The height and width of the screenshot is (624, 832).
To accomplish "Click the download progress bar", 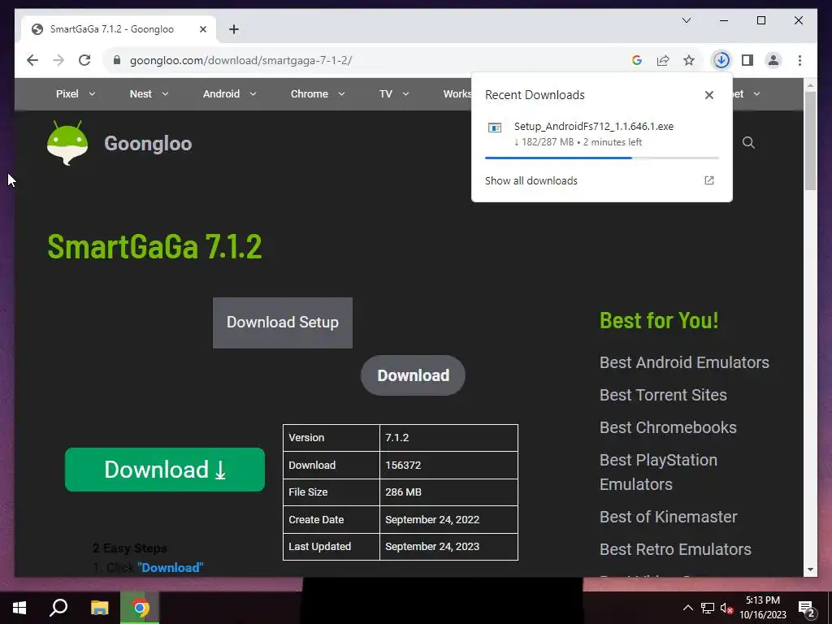I will [x=602, y=158].
